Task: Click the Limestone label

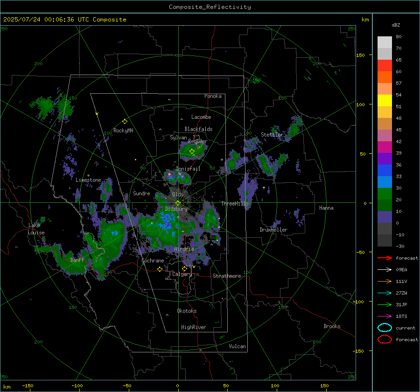Action: [x=88, y=180]
